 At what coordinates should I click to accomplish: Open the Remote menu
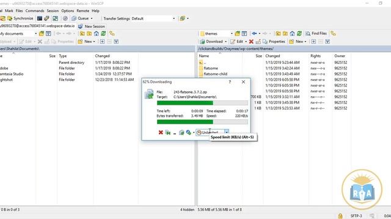click(83, 11)
